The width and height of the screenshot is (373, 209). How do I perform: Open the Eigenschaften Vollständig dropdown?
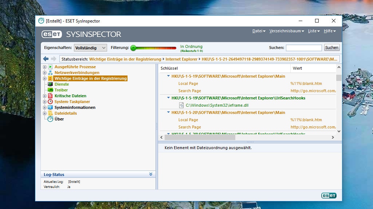pos(90,48)
